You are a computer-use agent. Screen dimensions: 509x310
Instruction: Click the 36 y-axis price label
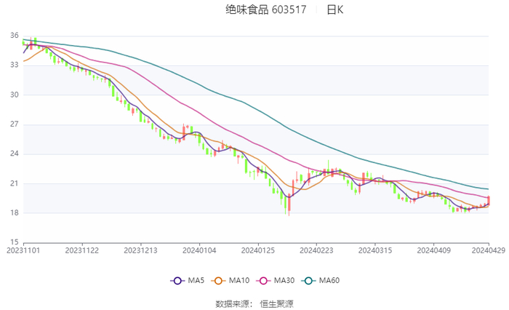pyautogui.click(x=15, y=36)
